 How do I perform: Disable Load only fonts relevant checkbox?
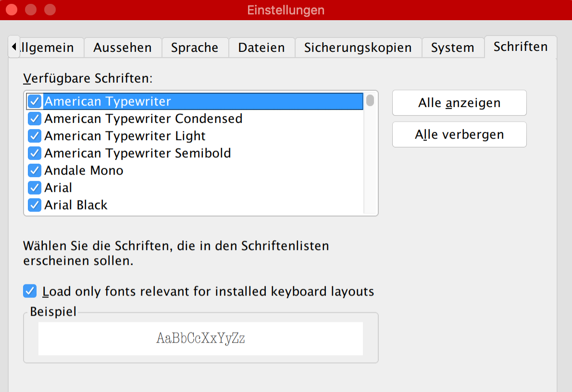(x=30, y=291)
